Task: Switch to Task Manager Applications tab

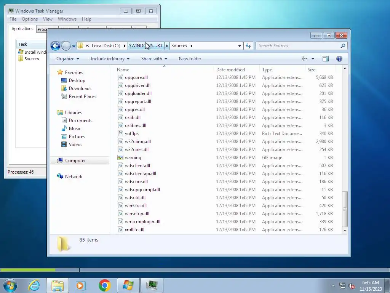Action: point(22,29)
